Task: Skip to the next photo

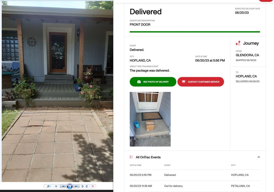Action: pos(76,187)
